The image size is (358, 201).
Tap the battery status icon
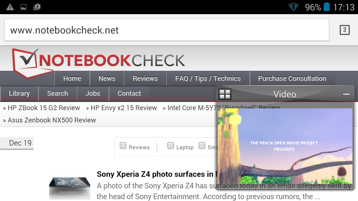[x=327, y=7]
